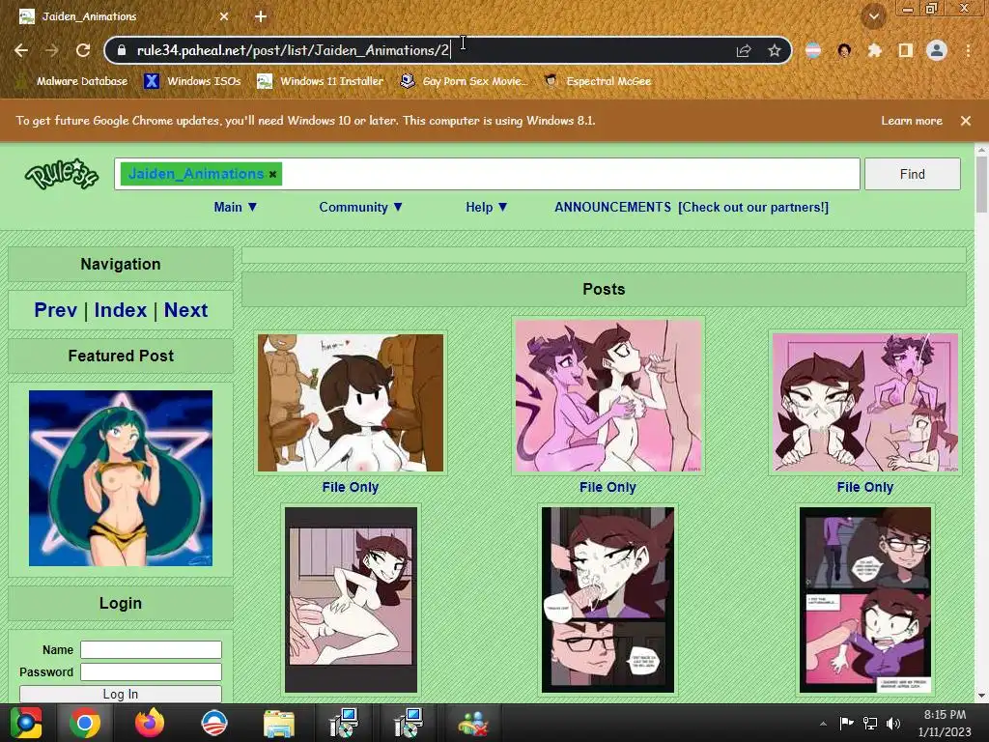Bookmark this tab with the star icon

click(775, 50)
